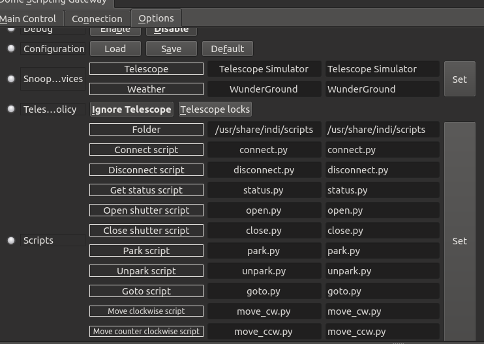Click the Scripts status LED indicator

click(x=10, y=240)
